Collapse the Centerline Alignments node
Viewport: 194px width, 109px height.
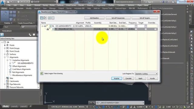8,60
